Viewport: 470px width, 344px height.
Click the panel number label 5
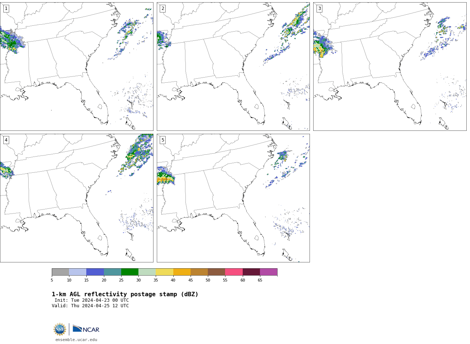pyautogui.click(x=163, y=140)
